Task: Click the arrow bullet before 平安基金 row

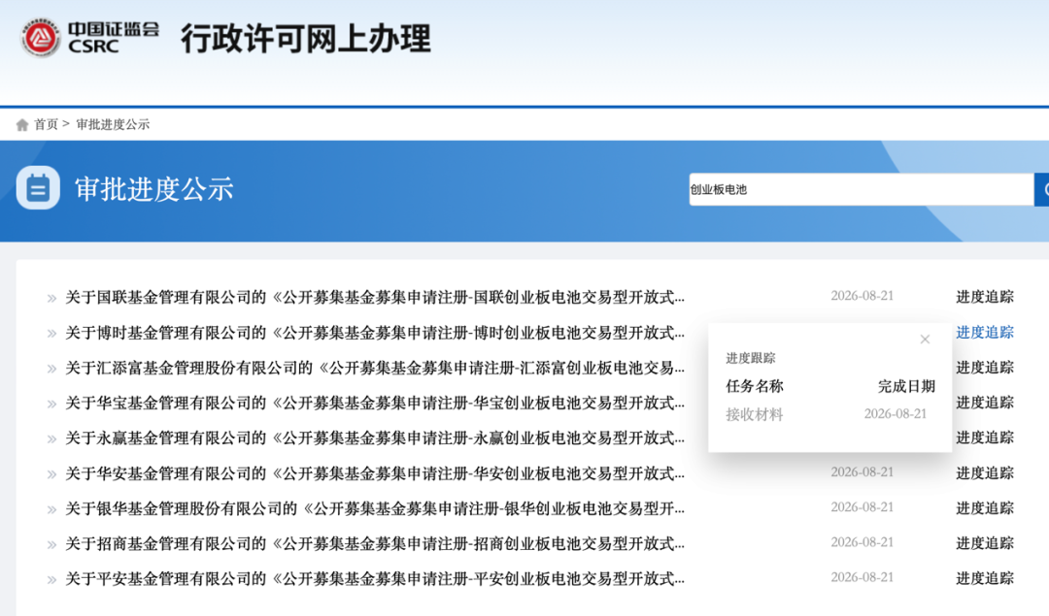Action: pyautogui.click(x=51, y=580)
